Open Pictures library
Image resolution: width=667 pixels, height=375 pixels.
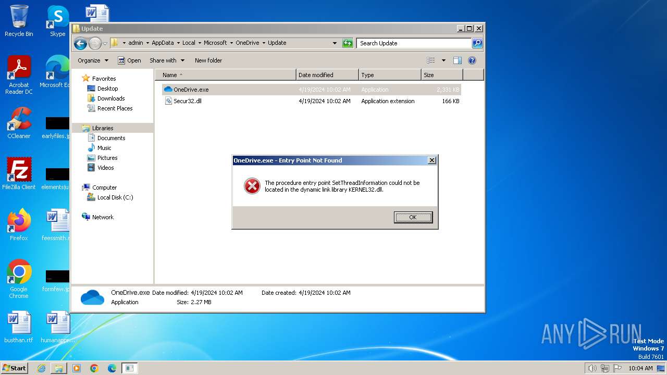click(x=107, y=158)
